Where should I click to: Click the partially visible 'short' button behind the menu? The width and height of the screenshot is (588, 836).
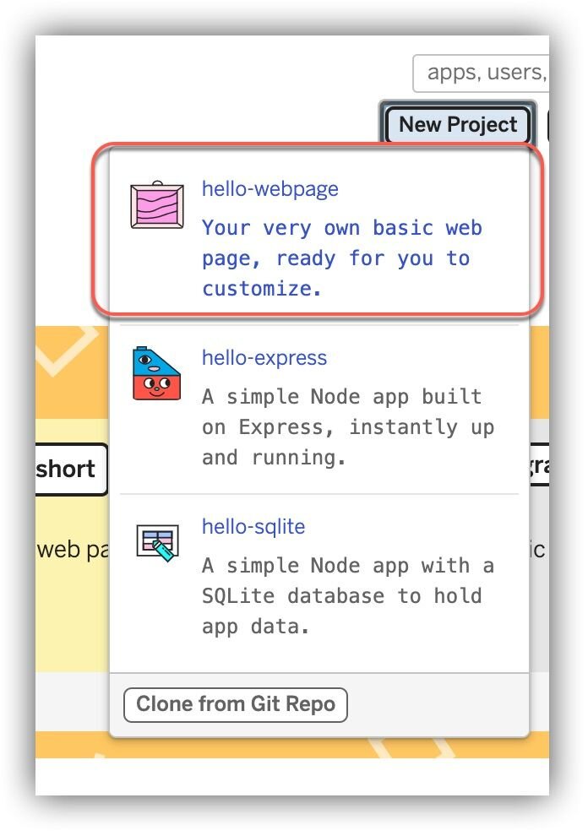[71, 470]
